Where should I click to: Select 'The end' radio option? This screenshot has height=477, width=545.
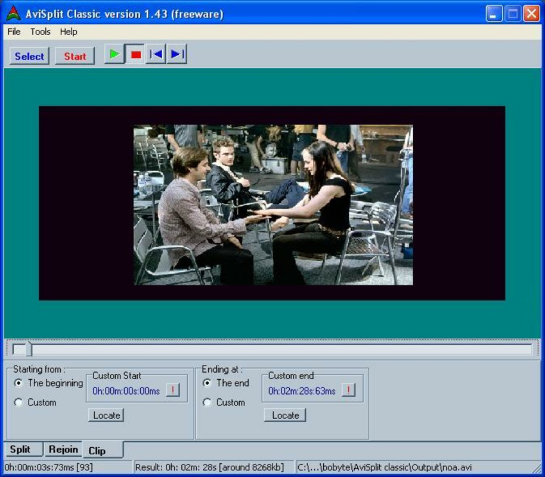[x=226, y=383]
